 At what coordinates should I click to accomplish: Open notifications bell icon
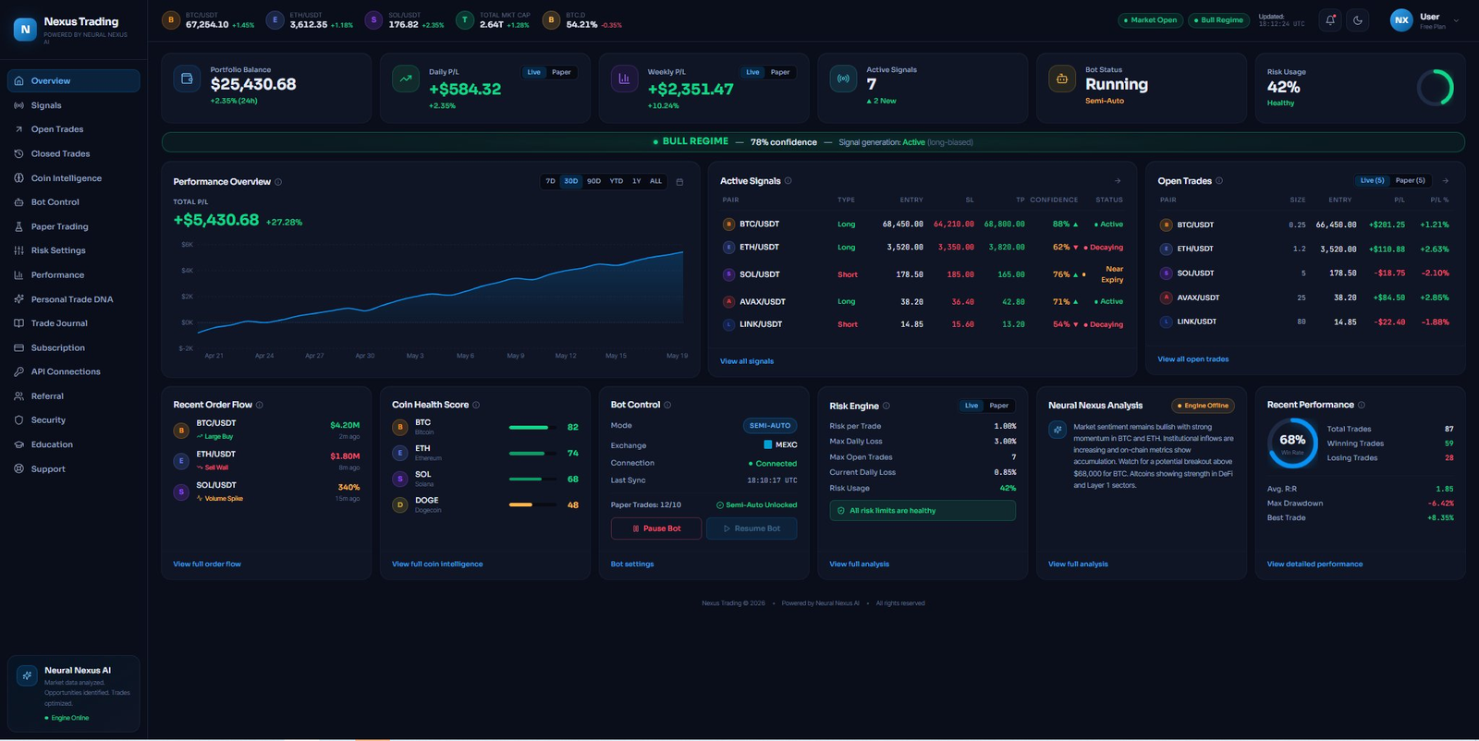click(1330, 19)
